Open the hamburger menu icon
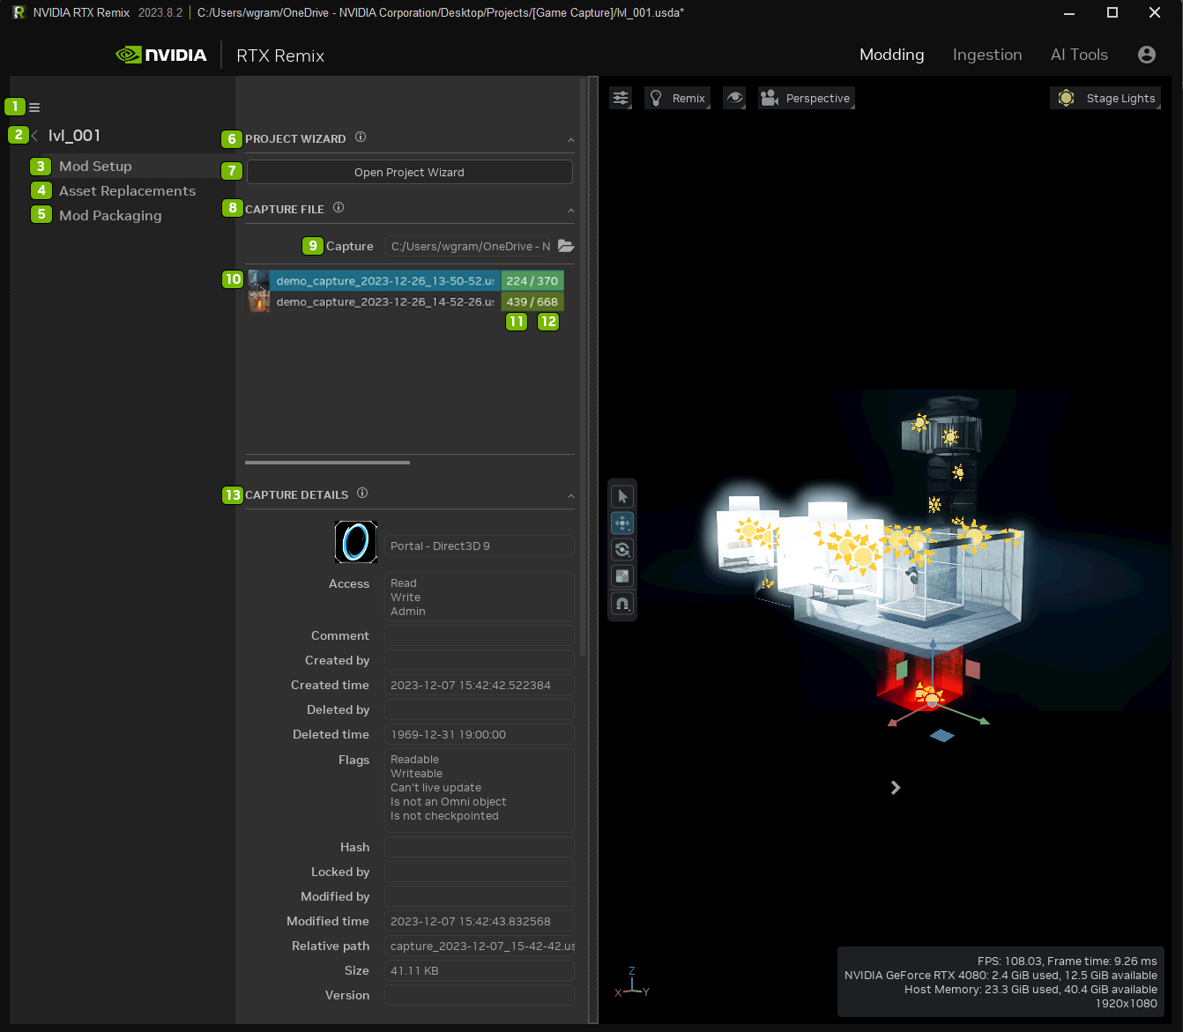The height and width of the screenshot is (1032, 1183). point(34,108)
